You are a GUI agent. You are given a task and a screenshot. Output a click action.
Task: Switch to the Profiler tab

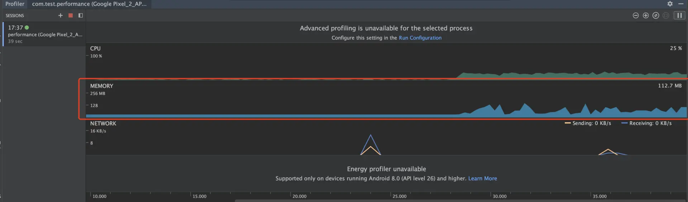pyautogui.click(x=15, y=4)
